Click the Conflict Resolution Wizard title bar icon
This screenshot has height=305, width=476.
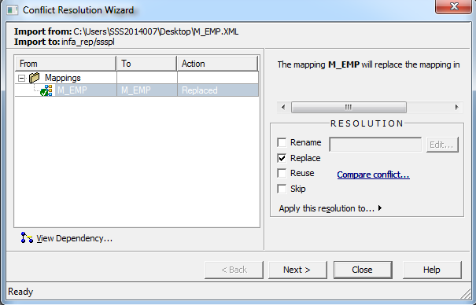click(x=13, y=10)
